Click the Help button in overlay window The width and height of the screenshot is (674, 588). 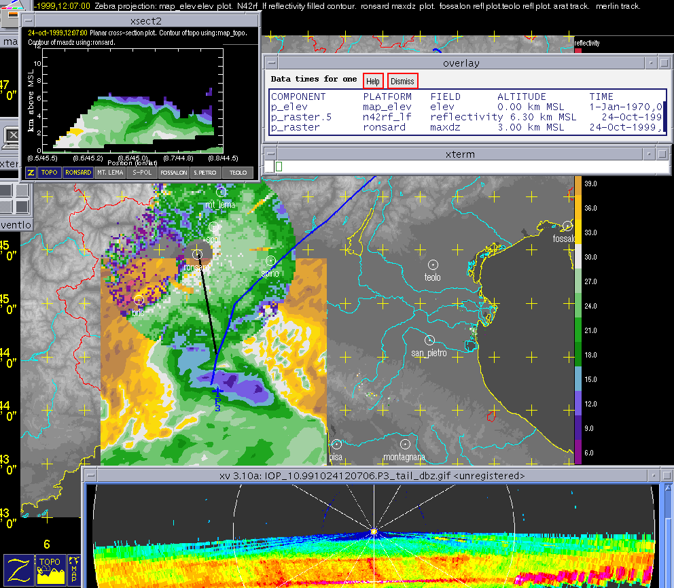point(373,81)
